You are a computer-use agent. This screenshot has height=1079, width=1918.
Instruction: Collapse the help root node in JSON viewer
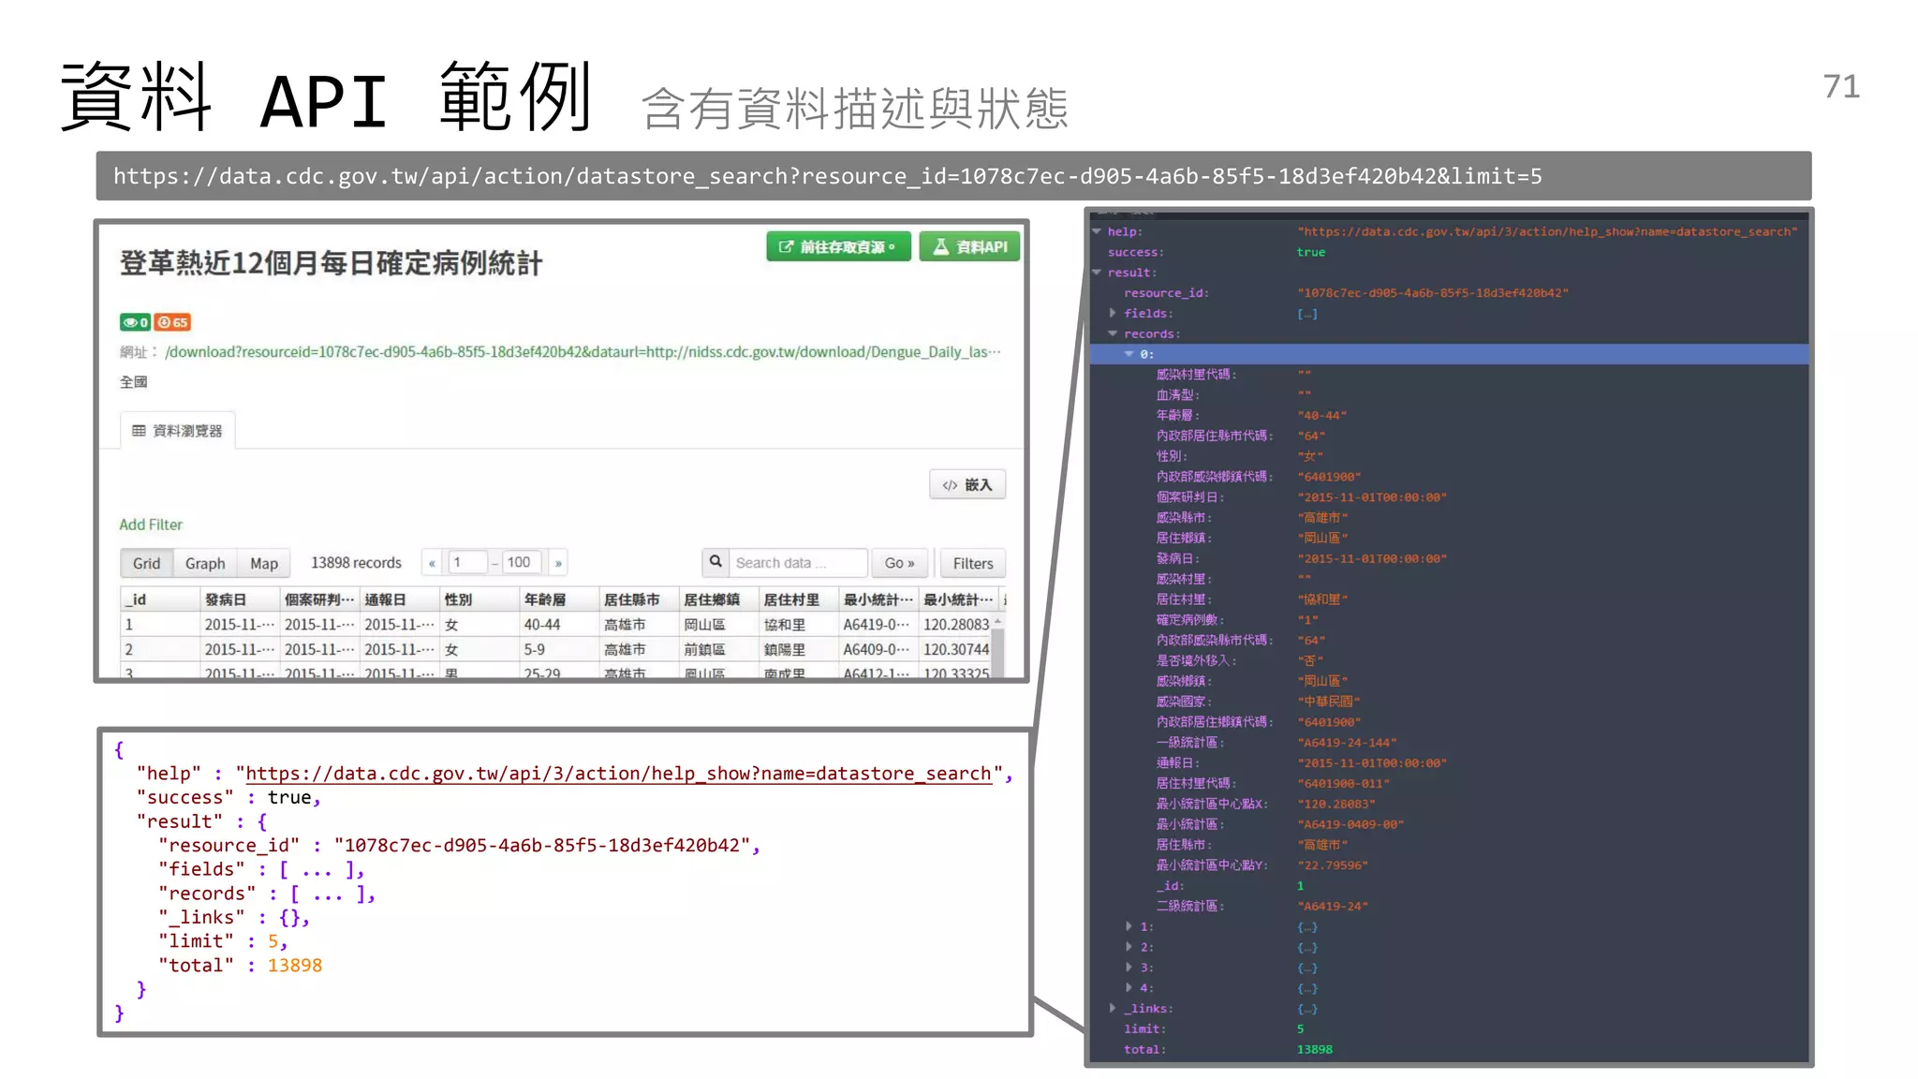point(1097,231)
